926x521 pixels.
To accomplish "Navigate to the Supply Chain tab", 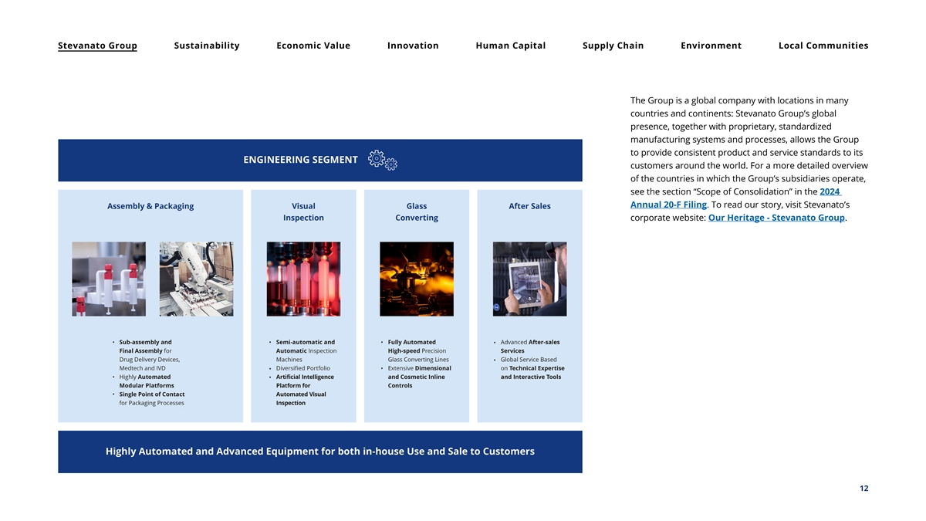I will (x=613, y=46).
